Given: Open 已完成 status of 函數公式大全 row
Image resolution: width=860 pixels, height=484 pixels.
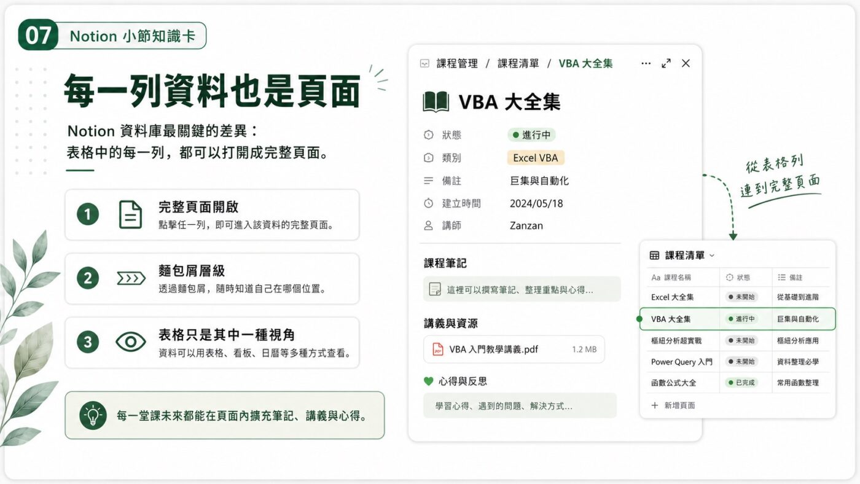Looking at the screenshot, I should 741,383.
